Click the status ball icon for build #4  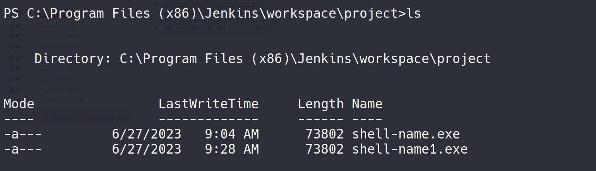point(11,68)
